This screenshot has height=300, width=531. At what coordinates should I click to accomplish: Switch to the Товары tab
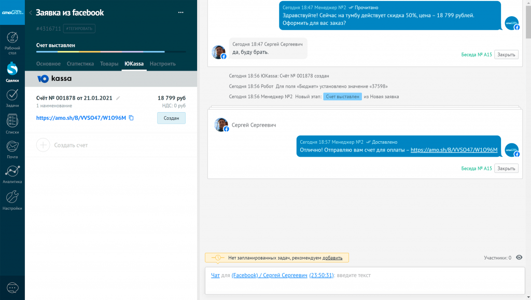click(x=109, y=64)
